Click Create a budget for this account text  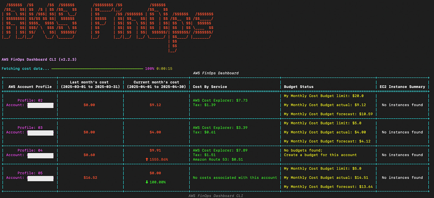pyautogui.click(x=320, y=155)
